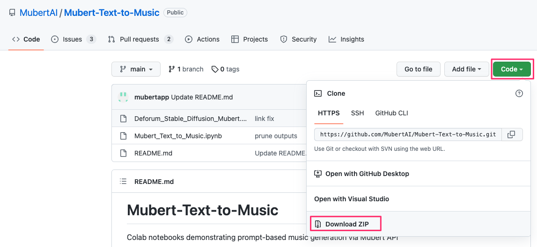Click the desktop download icon beside GitHub Desktop
The image size is (537, 247).
point(318,174)
